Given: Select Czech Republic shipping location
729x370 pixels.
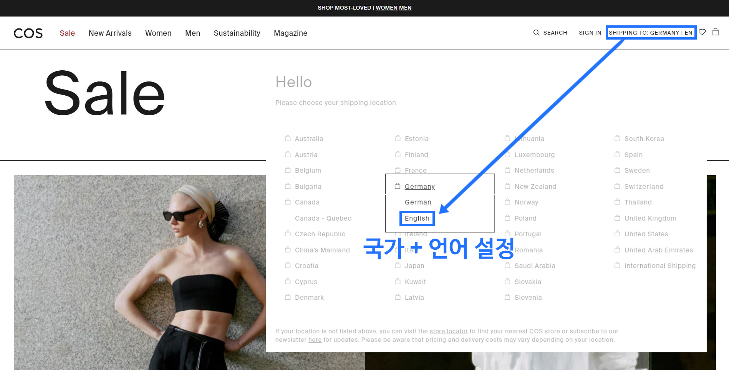Looking at the screenshot, I should (x=320, y=234).
